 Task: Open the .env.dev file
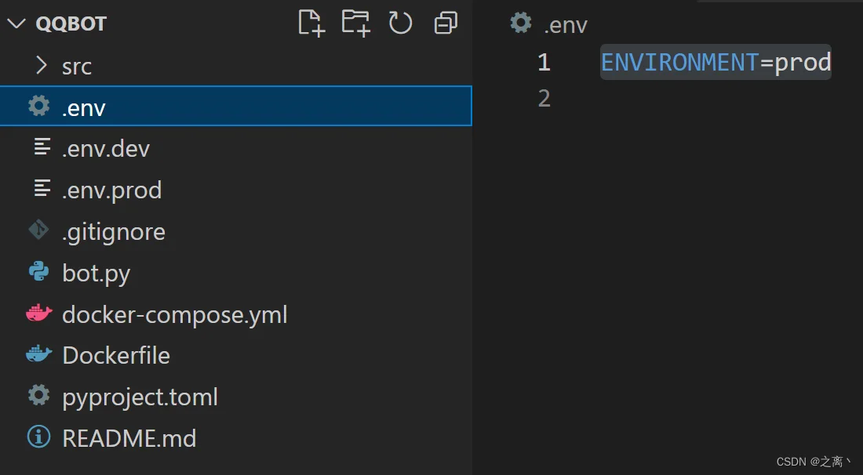tap(236, 148)
